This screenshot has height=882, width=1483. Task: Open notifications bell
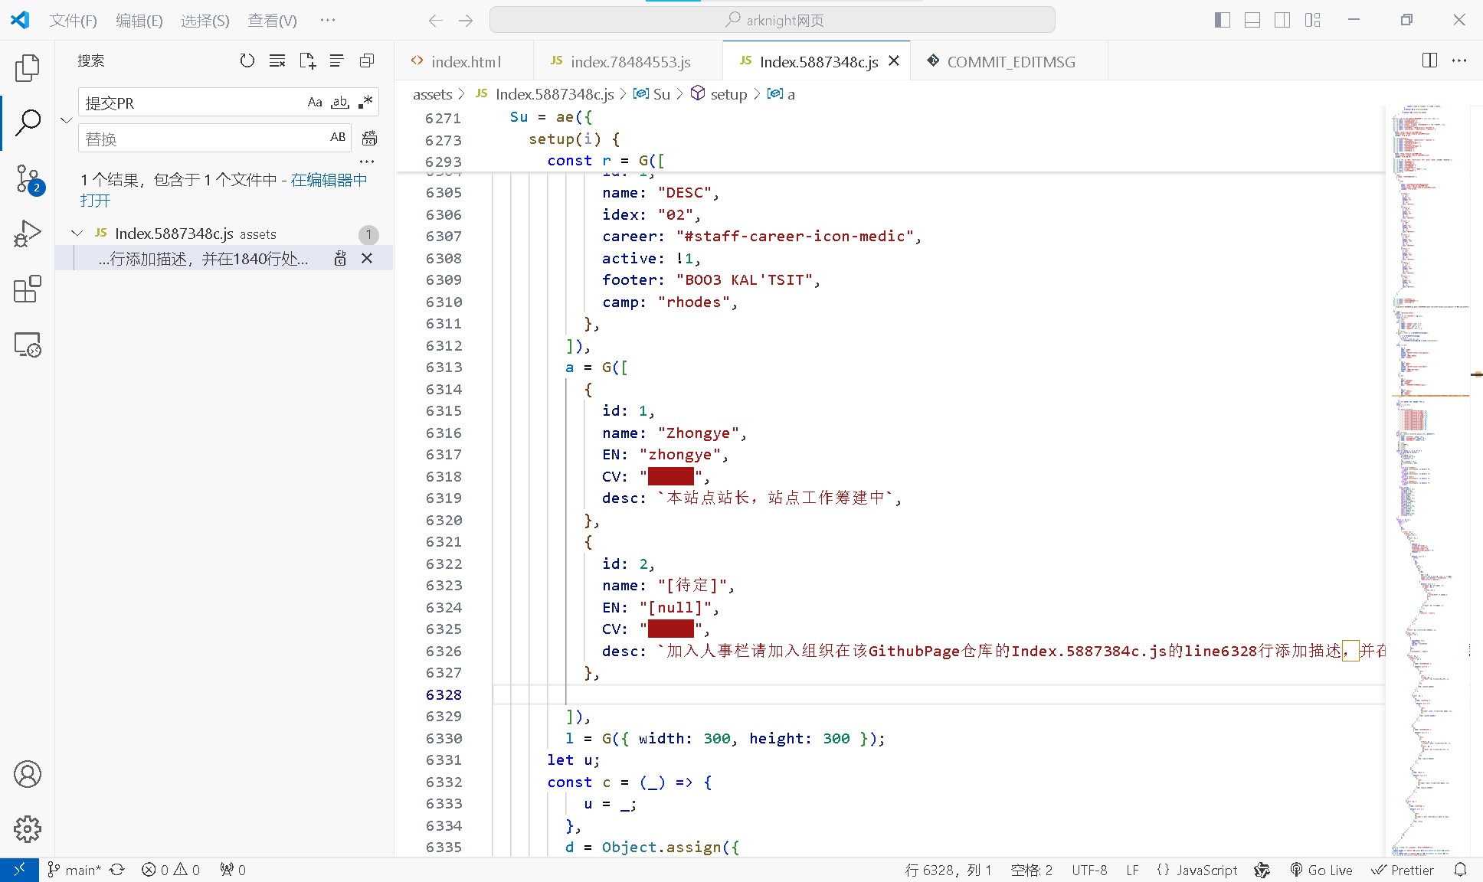coord(1461,870)
